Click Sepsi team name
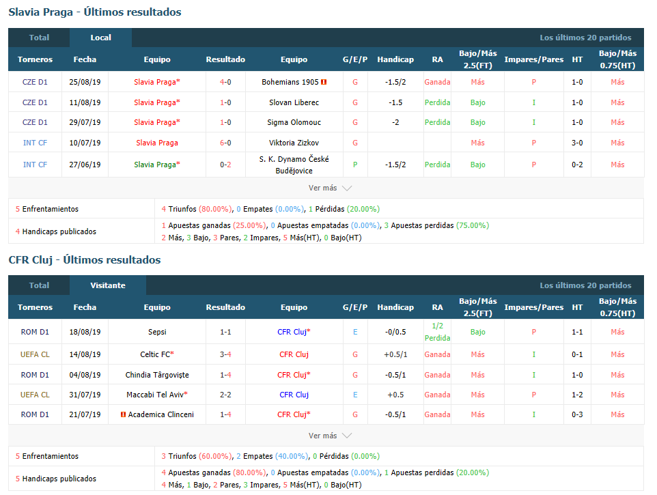This screenshot has width=657, height=495. point(157,332)
